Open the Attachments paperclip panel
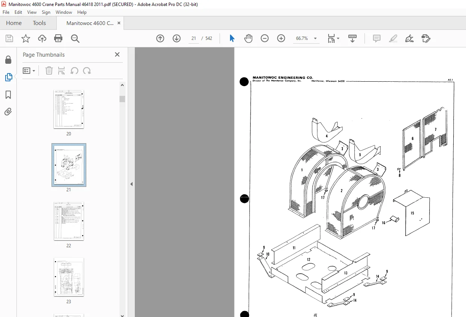Image resolution: width=466 pixels, height=317 pixels. click(8, 112)
